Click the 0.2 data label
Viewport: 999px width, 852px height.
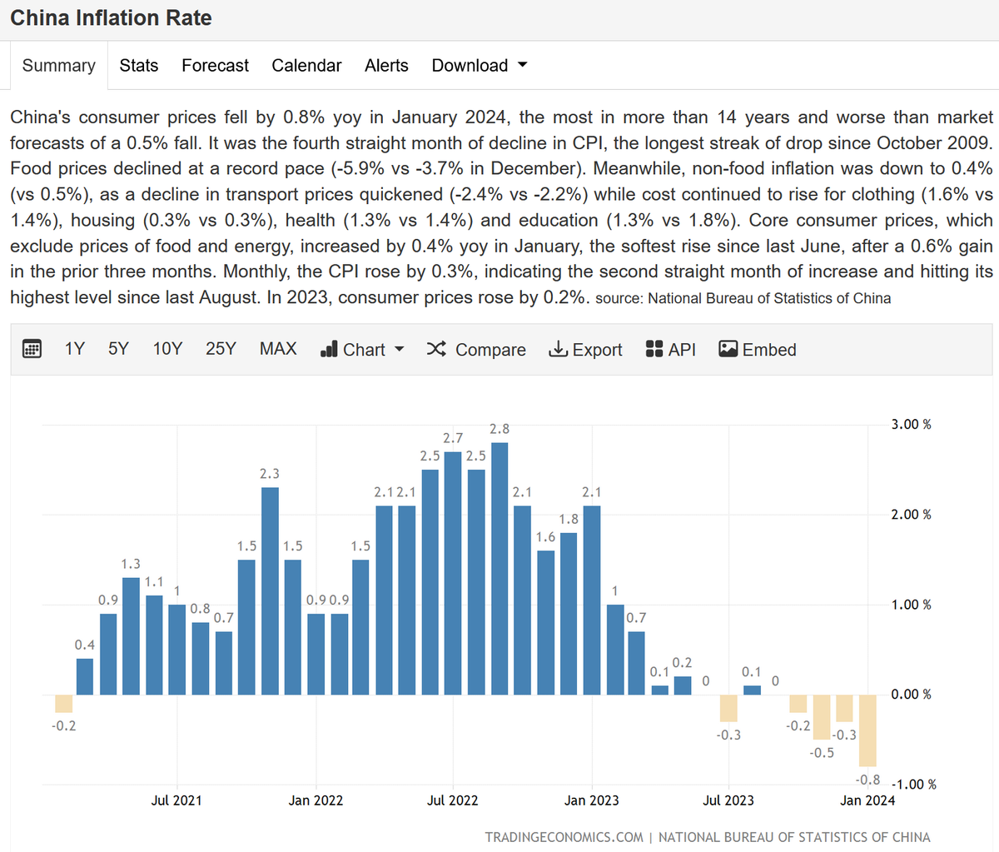pyautogui.click(x=683, y=663)
